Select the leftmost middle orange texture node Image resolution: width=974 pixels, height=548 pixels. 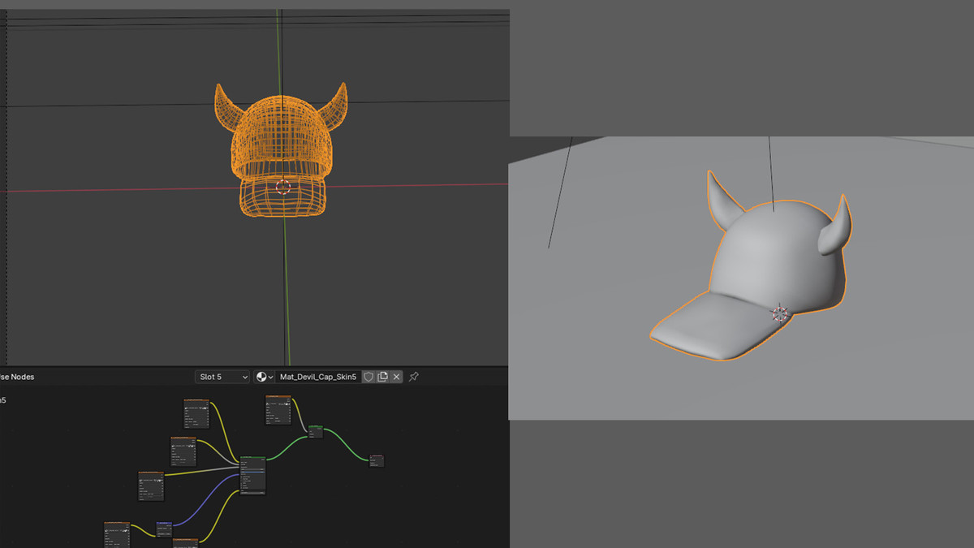tap(151, 485)
